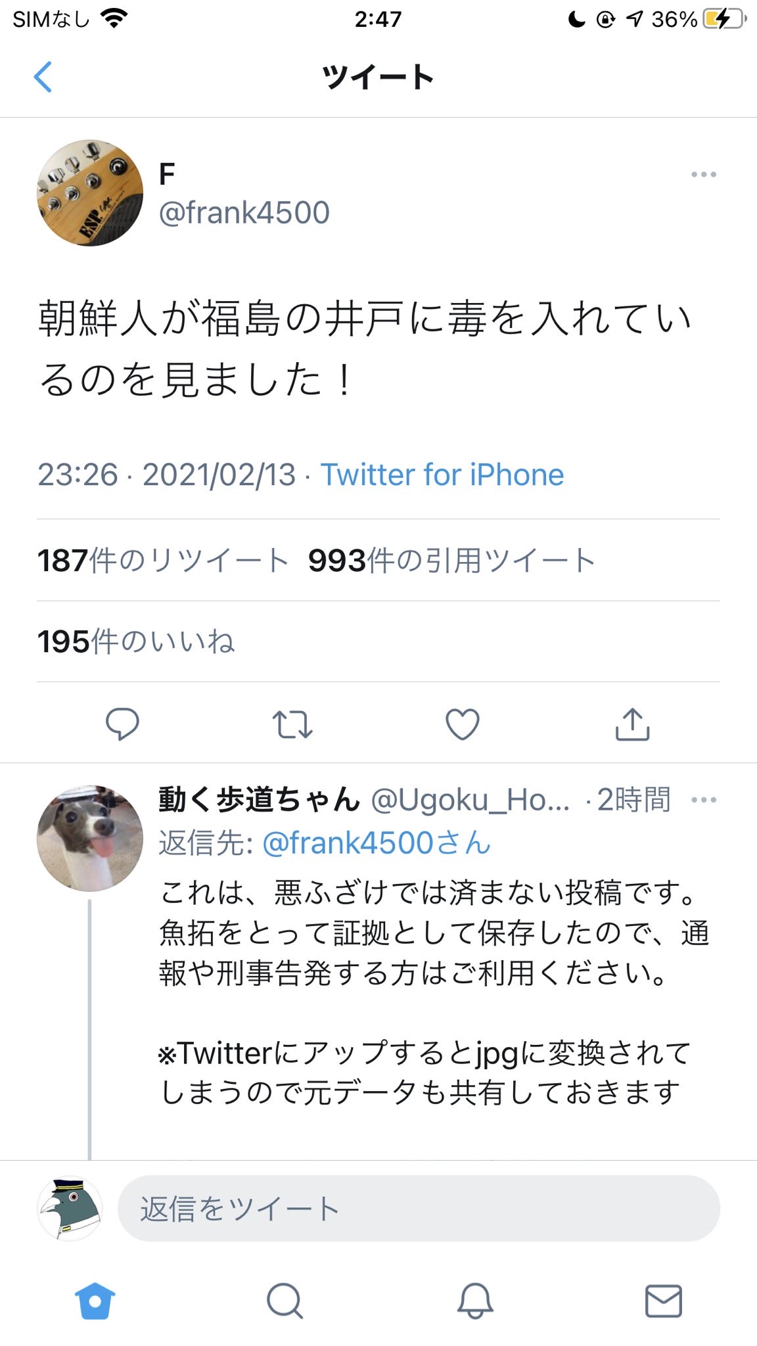Image resolution: width=757 pixels, height=1346 pixels.
Task: View the 993件の引用ツイート list
Action: click(x=451, y=561)
